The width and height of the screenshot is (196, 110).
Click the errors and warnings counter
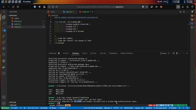pyautogui.click(x=33, y=108)
